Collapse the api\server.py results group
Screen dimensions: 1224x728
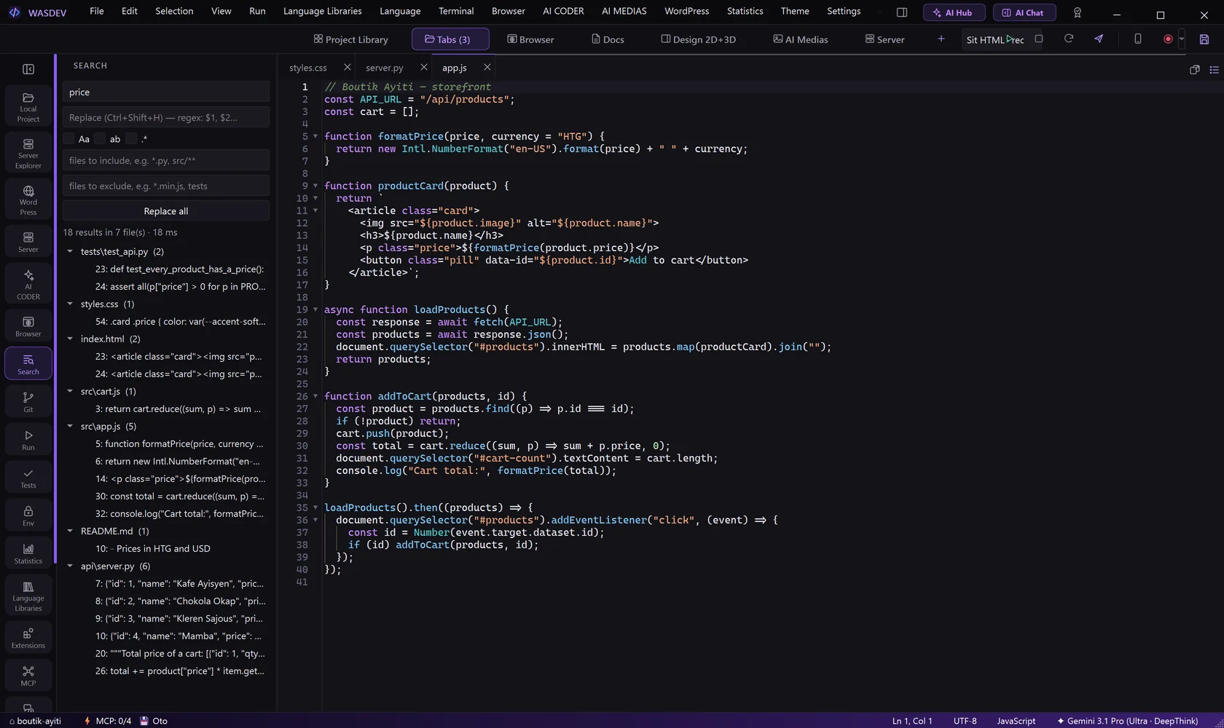[70, 566]
